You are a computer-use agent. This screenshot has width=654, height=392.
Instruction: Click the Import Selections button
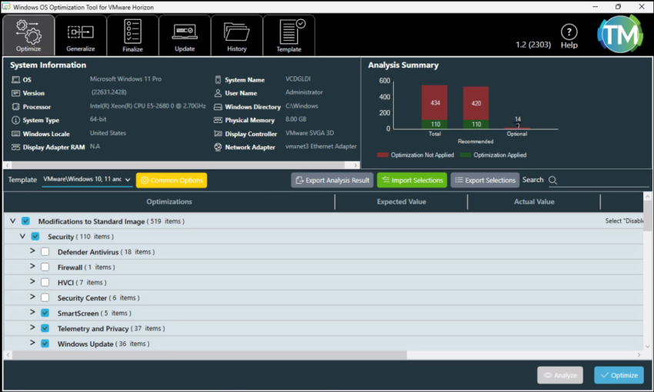(412, 181)
